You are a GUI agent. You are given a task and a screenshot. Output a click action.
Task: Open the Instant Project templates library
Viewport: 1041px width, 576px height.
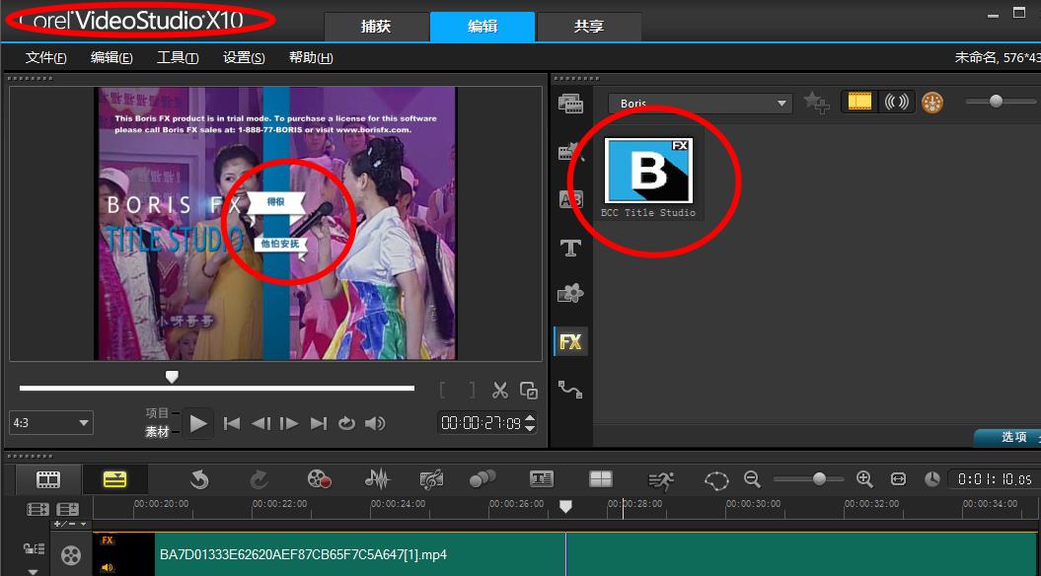pos(570,152)
